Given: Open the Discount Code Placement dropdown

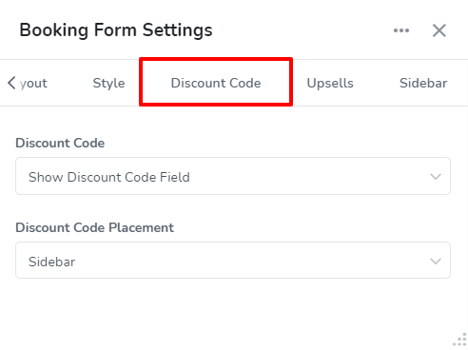Looking at the screenshot, I should click(x=233, y=261).
